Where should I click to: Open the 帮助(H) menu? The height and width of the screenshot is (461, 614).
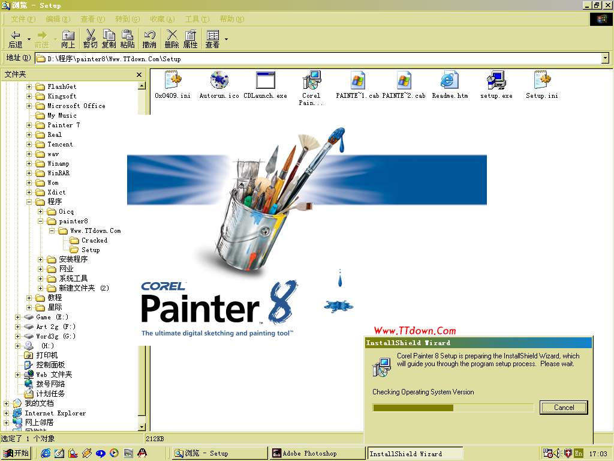[x=232, y=19]
